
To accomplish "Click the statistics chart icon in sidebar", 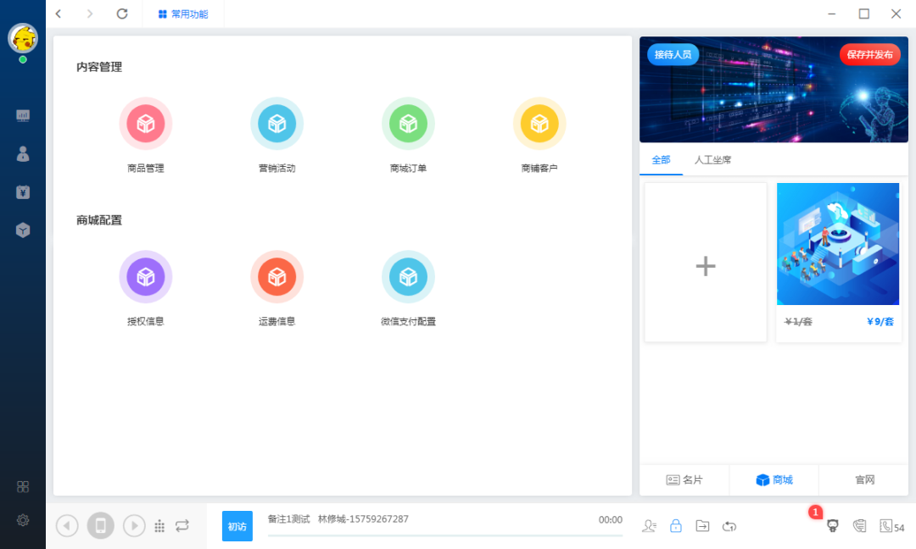I will point(23,116).
